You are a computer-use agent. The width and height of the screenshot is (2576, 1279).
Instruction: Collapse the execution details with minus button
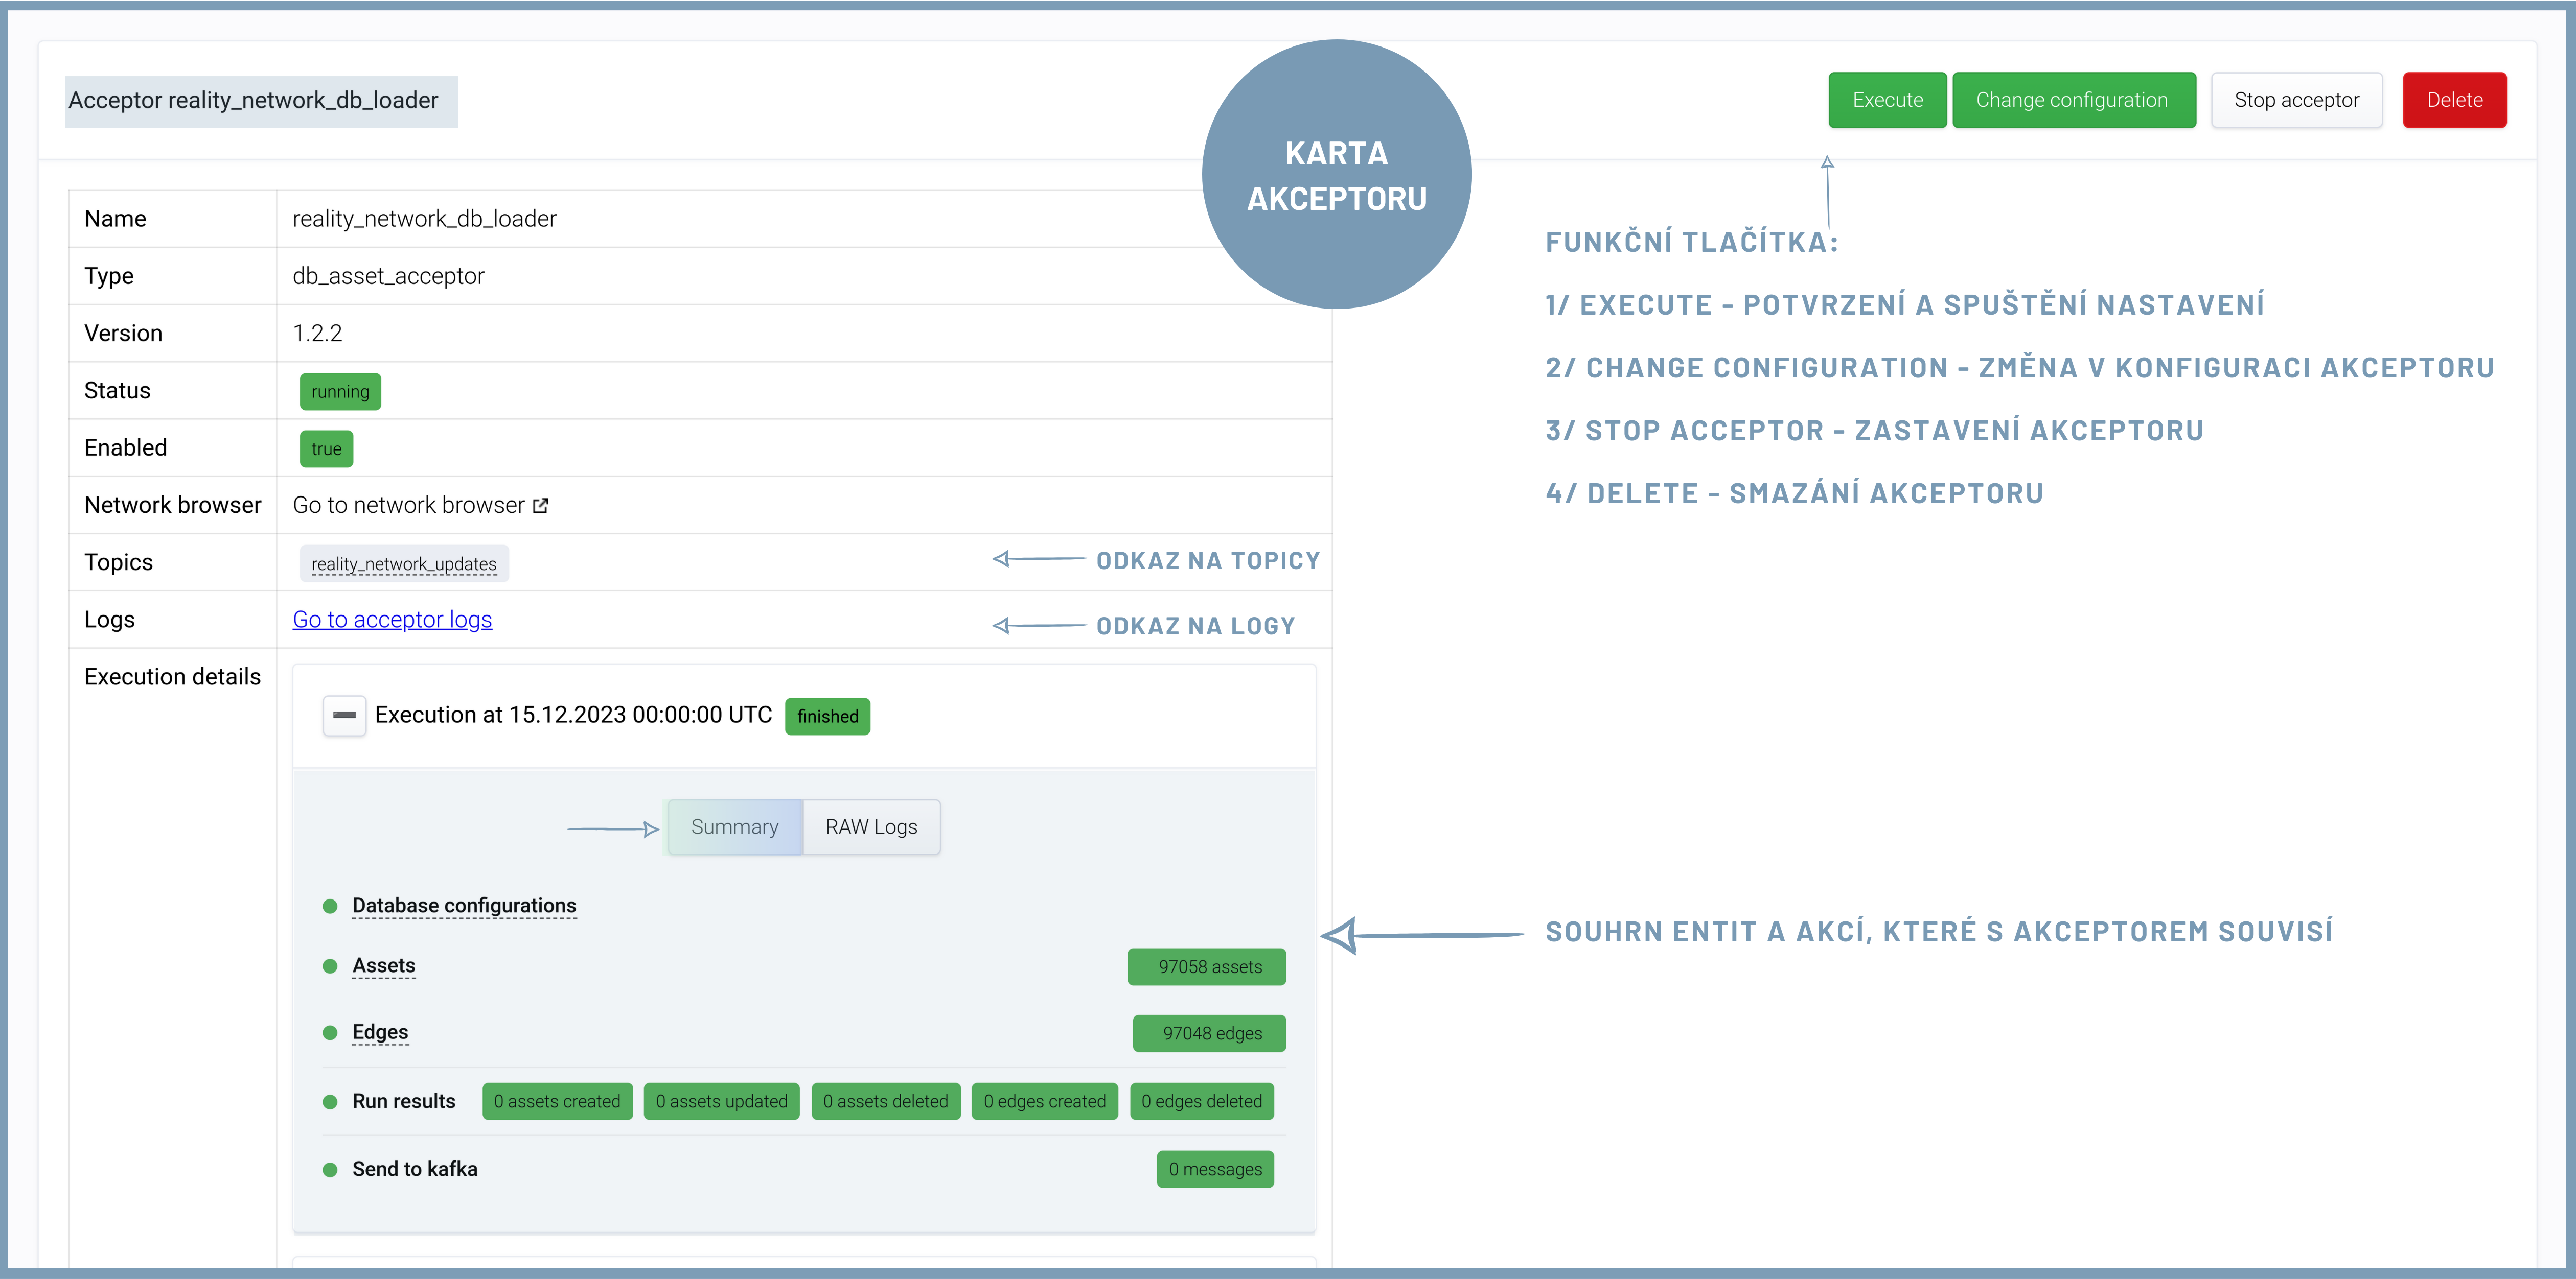[x=344, y=716]
